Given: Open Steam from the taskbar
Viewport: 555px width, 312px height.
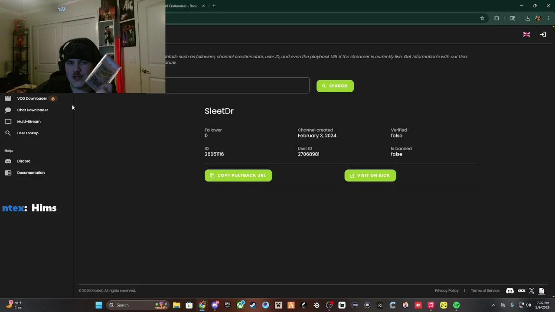Looking at the screenshot, I should 253,305.
